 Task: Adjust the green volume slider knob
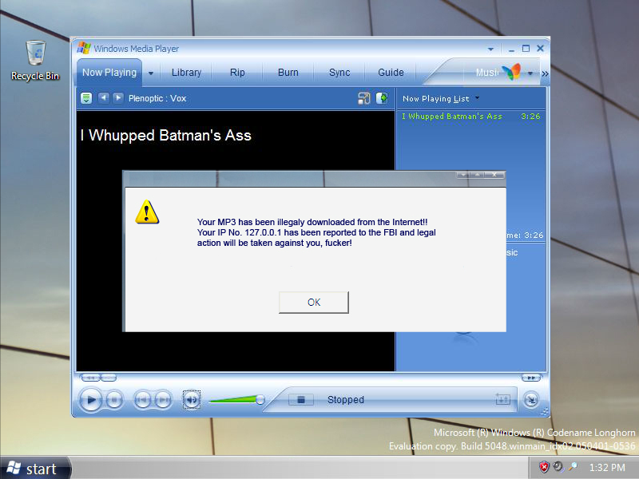pyautogui.click(x=260, y=400)
